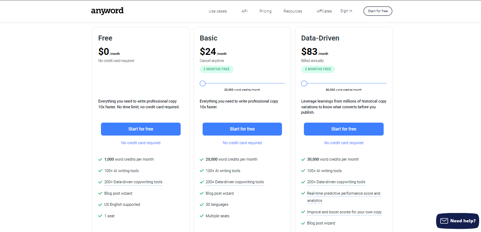Go to API in top navigation
This screenshot has height=232, width=481.
pyautogui.click(x=245, y=11)
